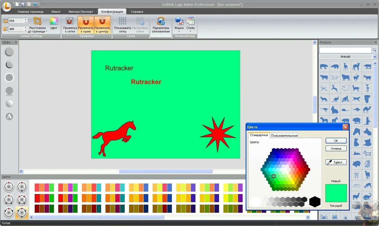Click the Undo arrow icon
The image size is (379, 226).
(35, 4)
